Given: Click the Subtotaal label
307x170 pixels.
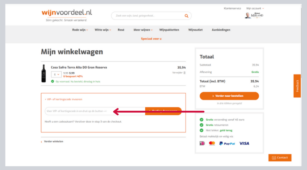Looking at the screenshot, I should click(205, 65).
